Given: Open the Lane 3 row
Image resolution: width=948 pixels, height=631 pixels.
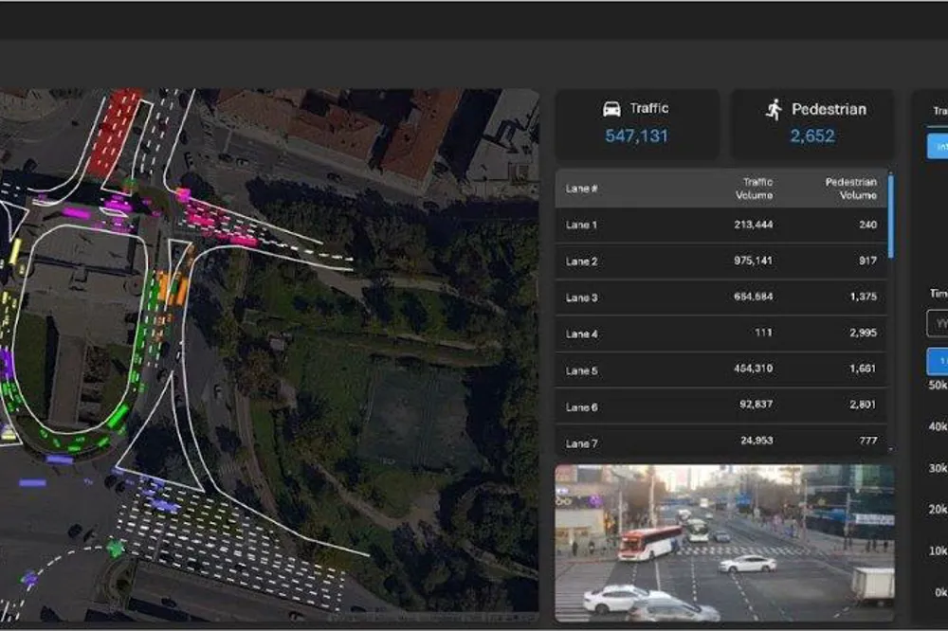Looking at the screenshot, I should pyautogui.click(x=721, y=297).
